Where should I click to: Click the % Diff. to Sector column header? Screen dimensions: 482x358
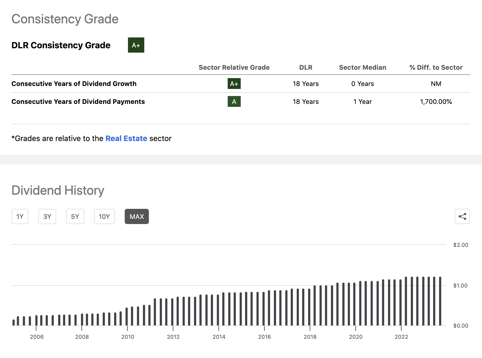click(x=436, y=67)
